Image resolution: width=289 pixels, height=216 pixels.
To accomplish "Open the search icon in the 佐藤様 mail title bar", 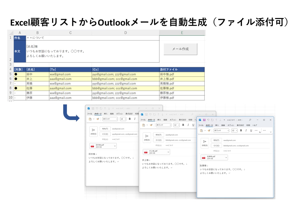I will (250, 120).
